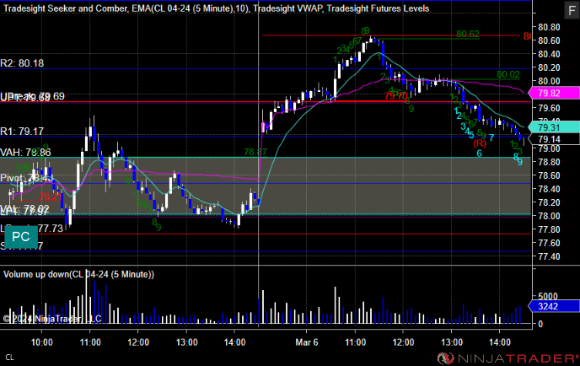580x366 pixels.
Task: Select the chart indicator title text
Action: [x=216, y=8]
